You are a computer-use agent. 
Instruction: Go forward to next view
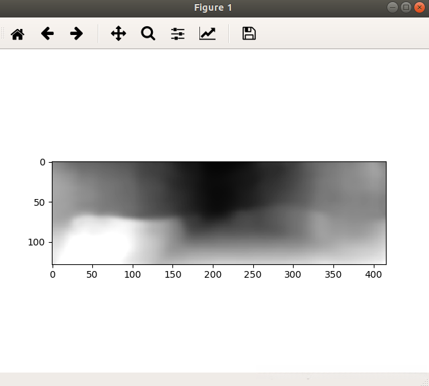76,34
